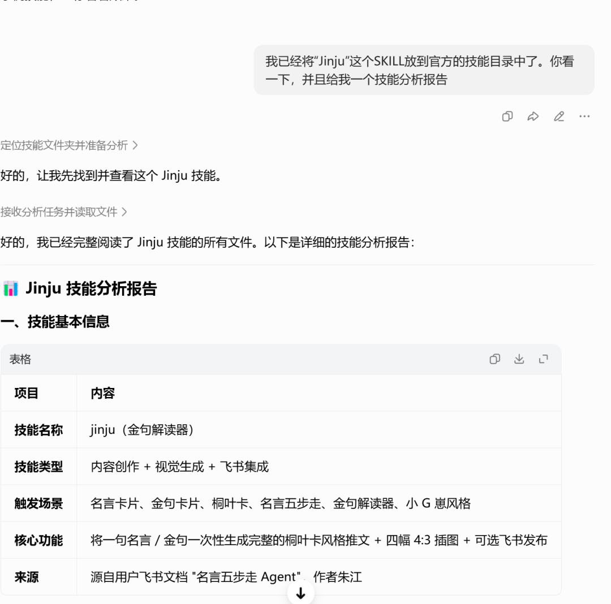Expand 定位技能文件夹并准备分析 thinking step
The height and width of the screenshot is (604, 611).
pos(69,145)
